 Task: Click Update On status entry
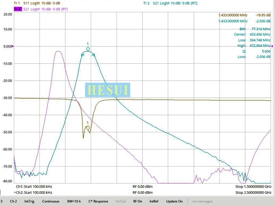pos(174,201)
